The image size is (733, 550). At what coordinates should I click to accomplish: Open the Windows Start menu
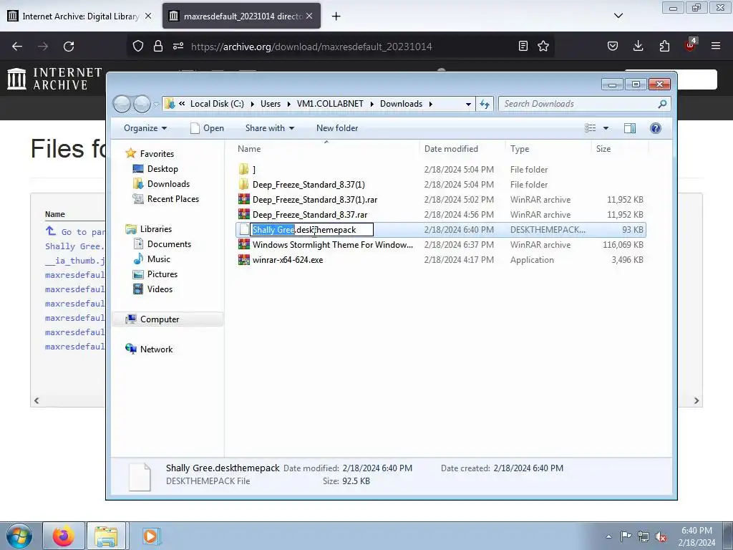click(19, 536)
